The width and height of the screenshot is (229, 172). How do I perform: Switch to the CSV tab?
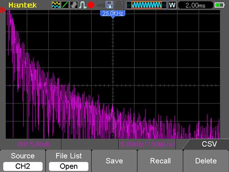pos(209,144)
